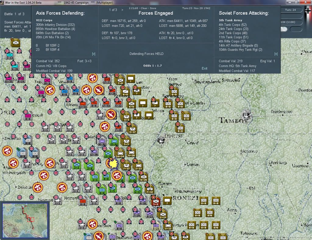
Task: Expand the Axis forces detail list
Action: [94, 54]
